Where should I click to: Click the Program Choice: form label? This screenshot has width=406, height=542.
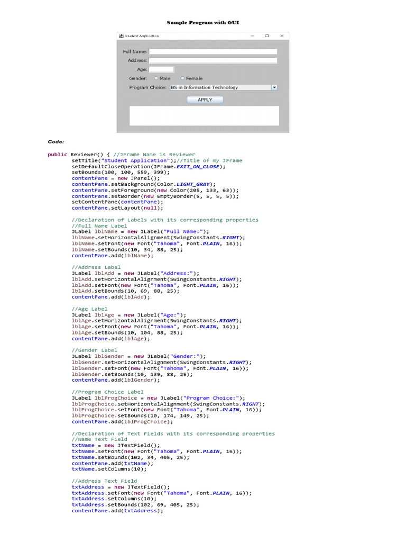tap(147, 87)
